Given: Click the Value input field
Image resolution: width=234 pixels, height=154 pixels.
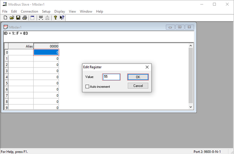Looking at the screenshot, I should [111, 77].
